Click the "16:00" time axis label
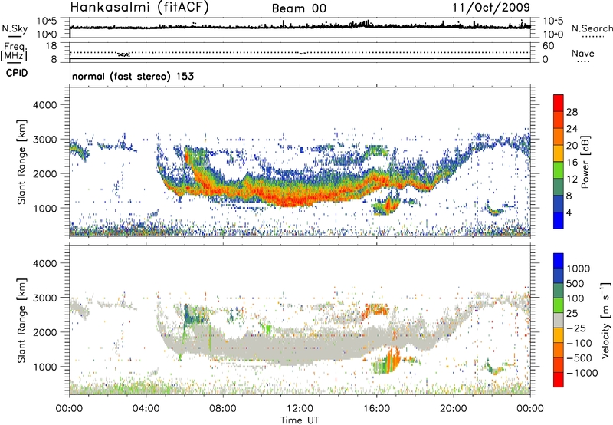The width and height of the screenshot is (613, 425). click(x=376, y=409)
